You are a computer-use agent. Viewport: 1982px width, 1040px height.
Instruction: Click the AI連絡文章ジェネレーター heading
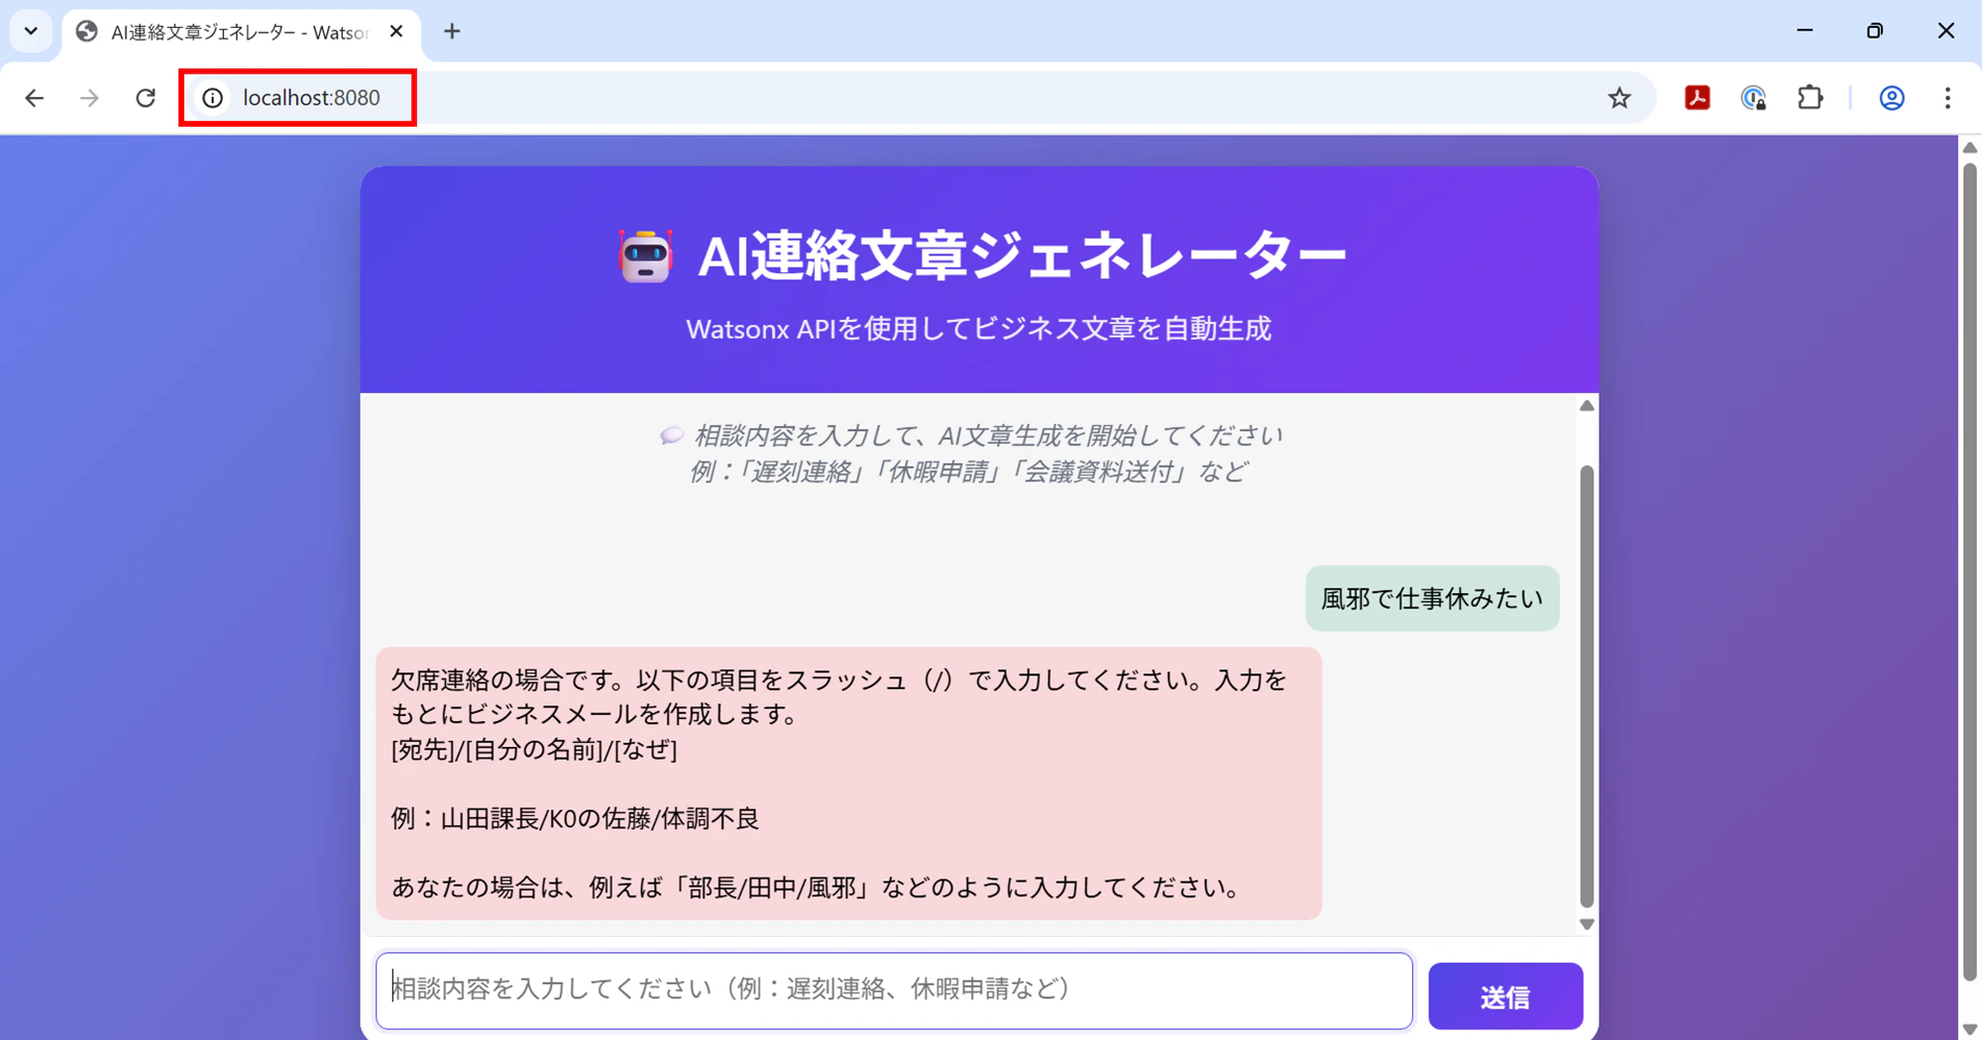click(x=1022, y=256)
